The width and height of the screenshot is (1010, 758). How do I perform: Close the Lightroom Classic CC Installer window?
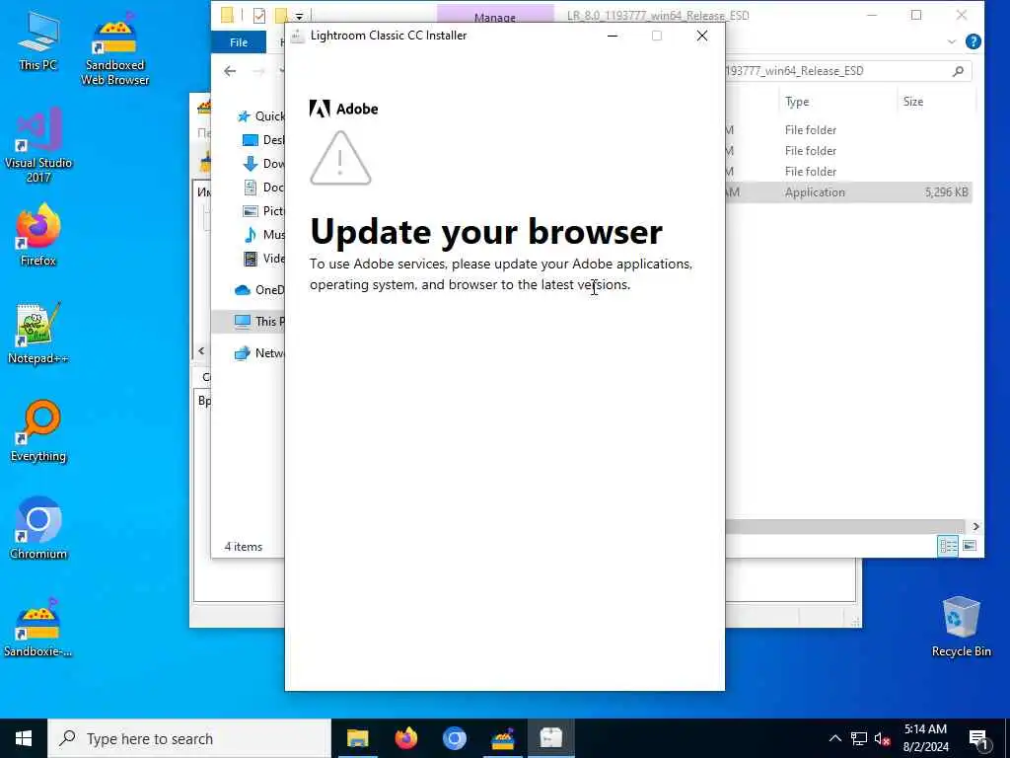[x=702, y=36]
